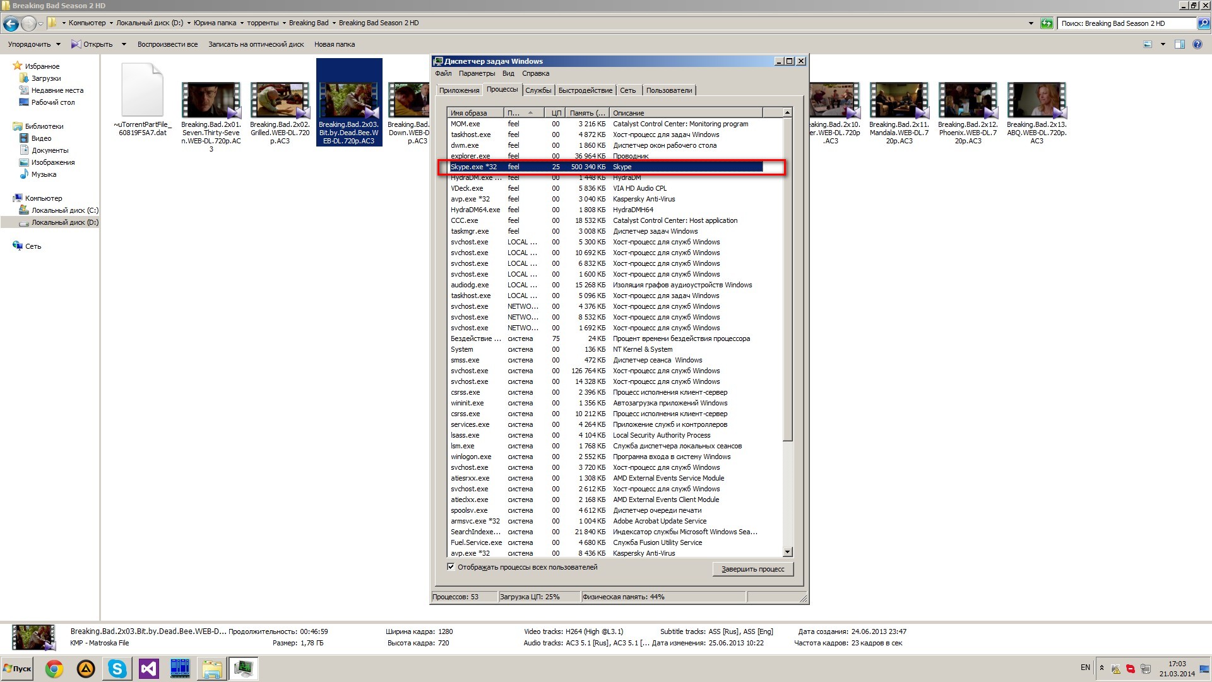Click the process list scrollbar up arrow
Screen dimensions: 1212x682
click(x=787, y=112)
